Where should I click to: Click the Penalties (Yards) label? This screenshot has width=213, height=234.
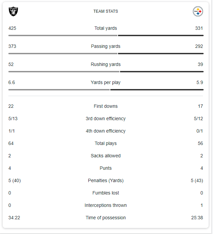[x=106, y=181]
